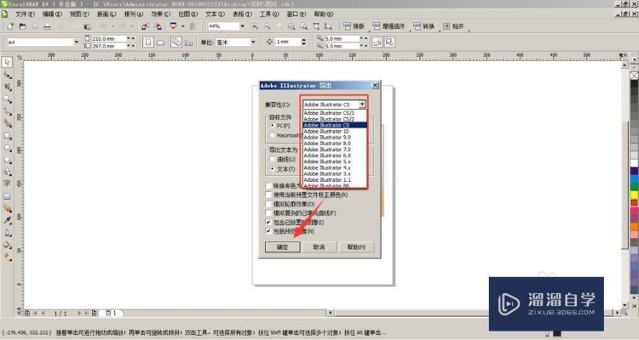Screen dimensions: 639x340
Task: Check 模拟复杂的已填充曲线(F) box
Action: [268, 213]
